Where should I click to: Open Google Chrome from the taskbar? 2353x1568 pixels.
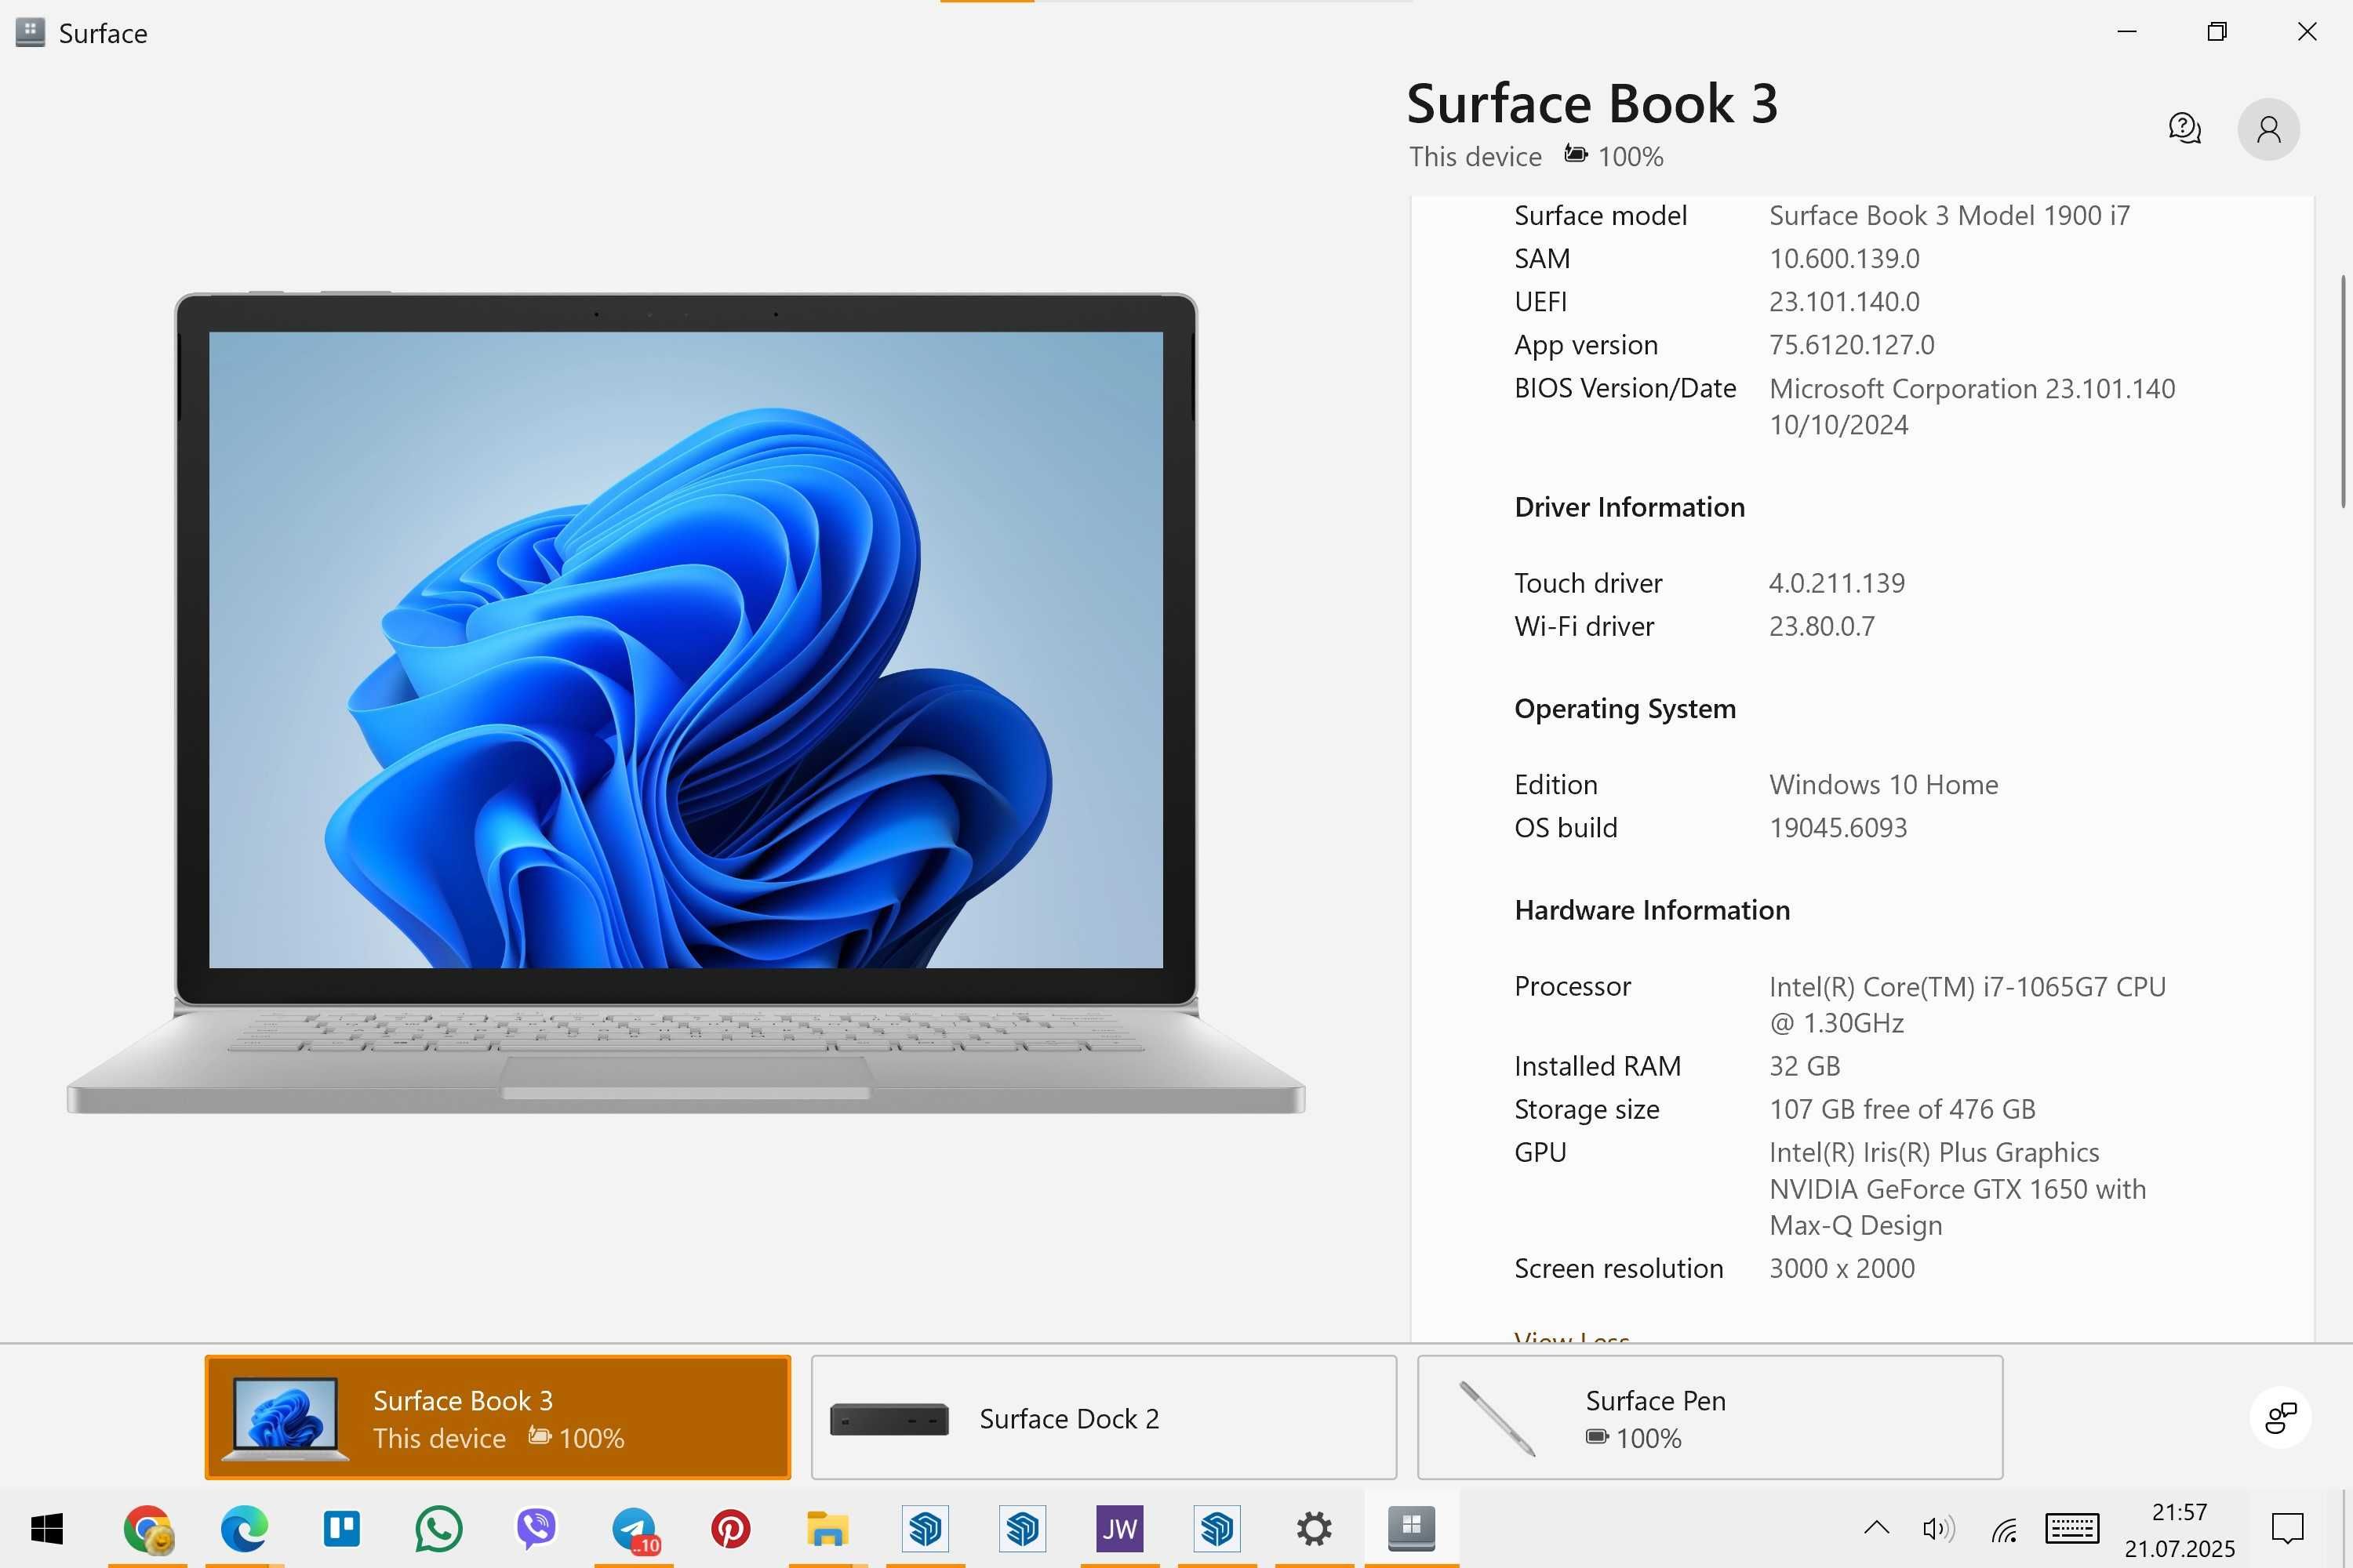click(x=147, y=1528)
